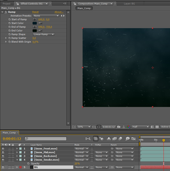Pick Start Color with the eyedropper

[41, 23]
